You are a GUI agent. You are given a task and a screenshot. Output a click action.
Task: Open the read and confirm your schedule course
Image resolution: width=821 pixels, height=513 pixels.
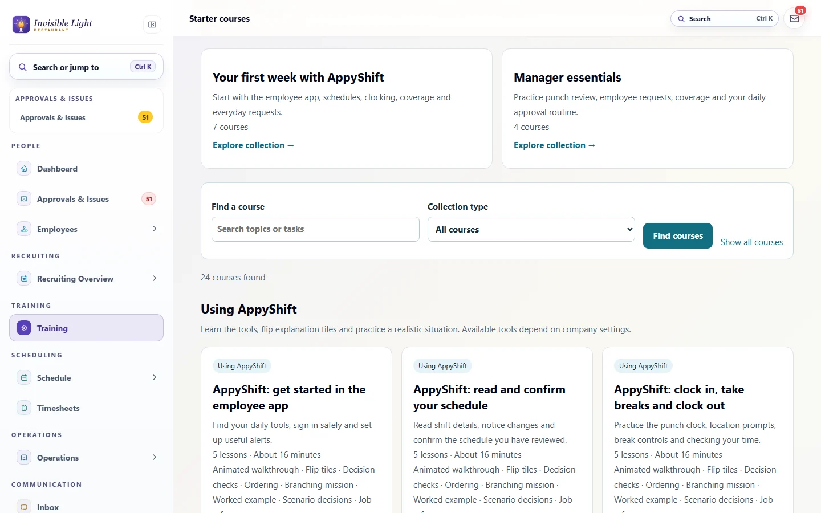tap(489, 397)
